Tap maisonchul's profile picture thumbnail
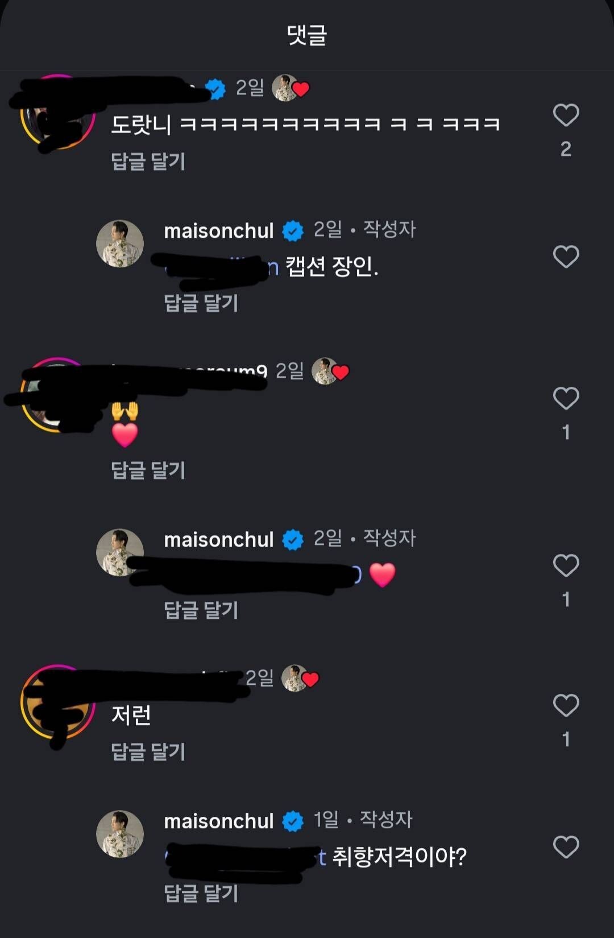This screenshot has height=938, width=614. click(x=121, y=242)
